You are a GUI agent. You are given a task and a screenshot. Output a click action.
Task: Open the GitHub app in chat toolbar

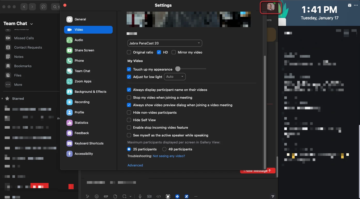pos(168,196)
